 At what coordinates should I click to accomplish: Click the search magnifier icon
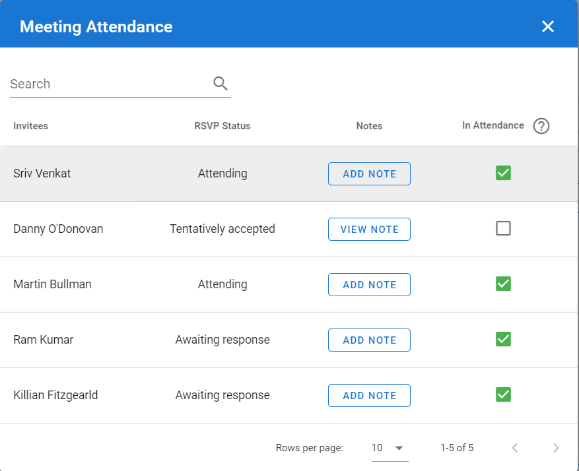pyautogui.click(x=220, y=83)
